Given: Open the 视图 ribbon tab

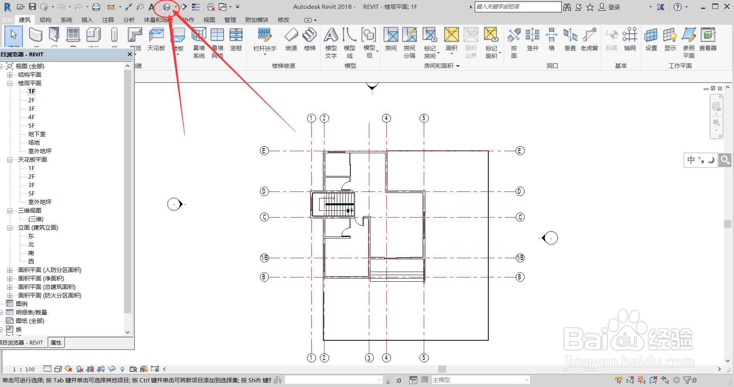Looking at the screenshot, I should pos(209,20).
